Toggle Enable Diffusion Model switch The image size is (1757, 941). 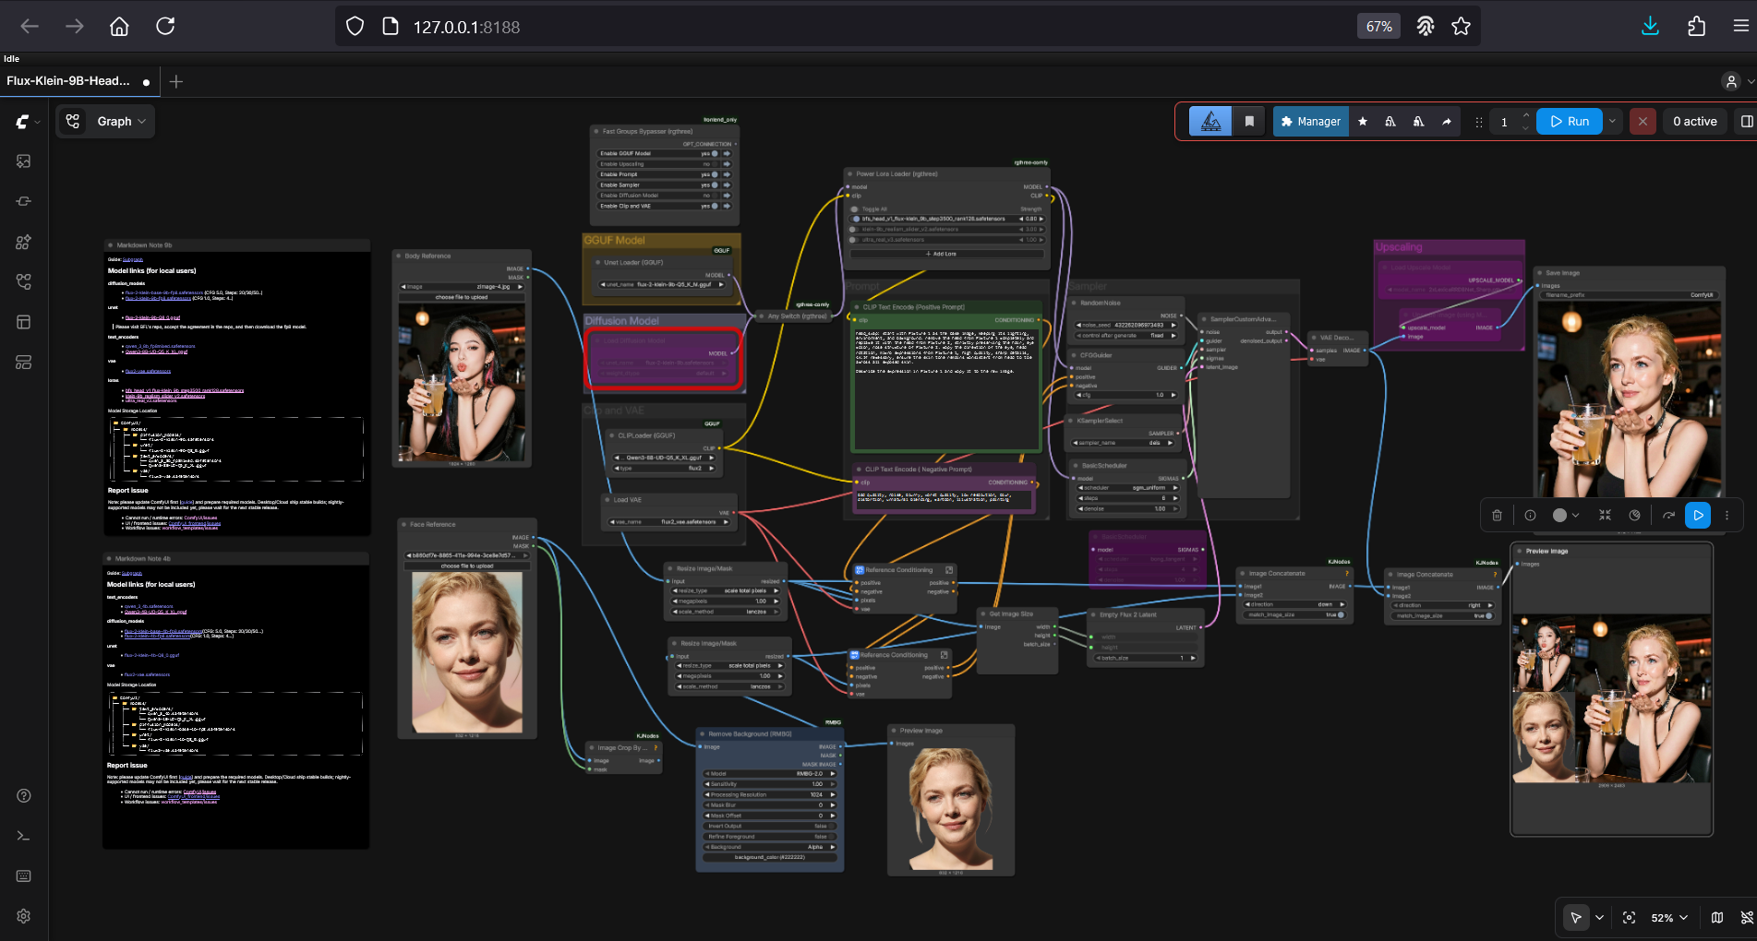[715, 196]
